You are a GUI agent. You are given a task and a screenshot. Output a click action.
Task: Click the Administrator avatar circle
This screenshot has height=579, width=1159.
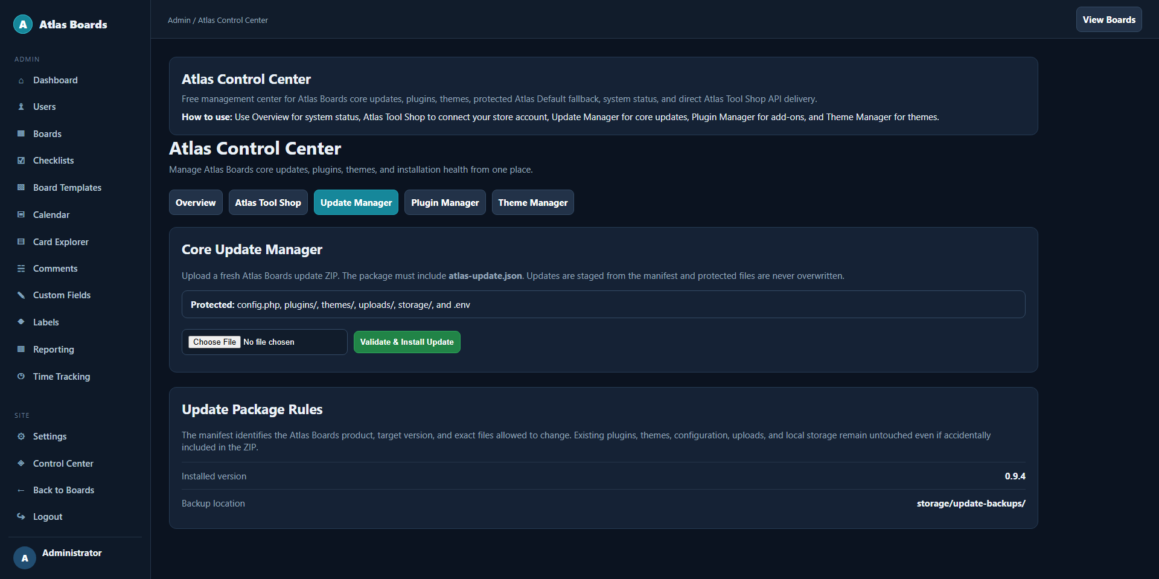click(25, 558)
